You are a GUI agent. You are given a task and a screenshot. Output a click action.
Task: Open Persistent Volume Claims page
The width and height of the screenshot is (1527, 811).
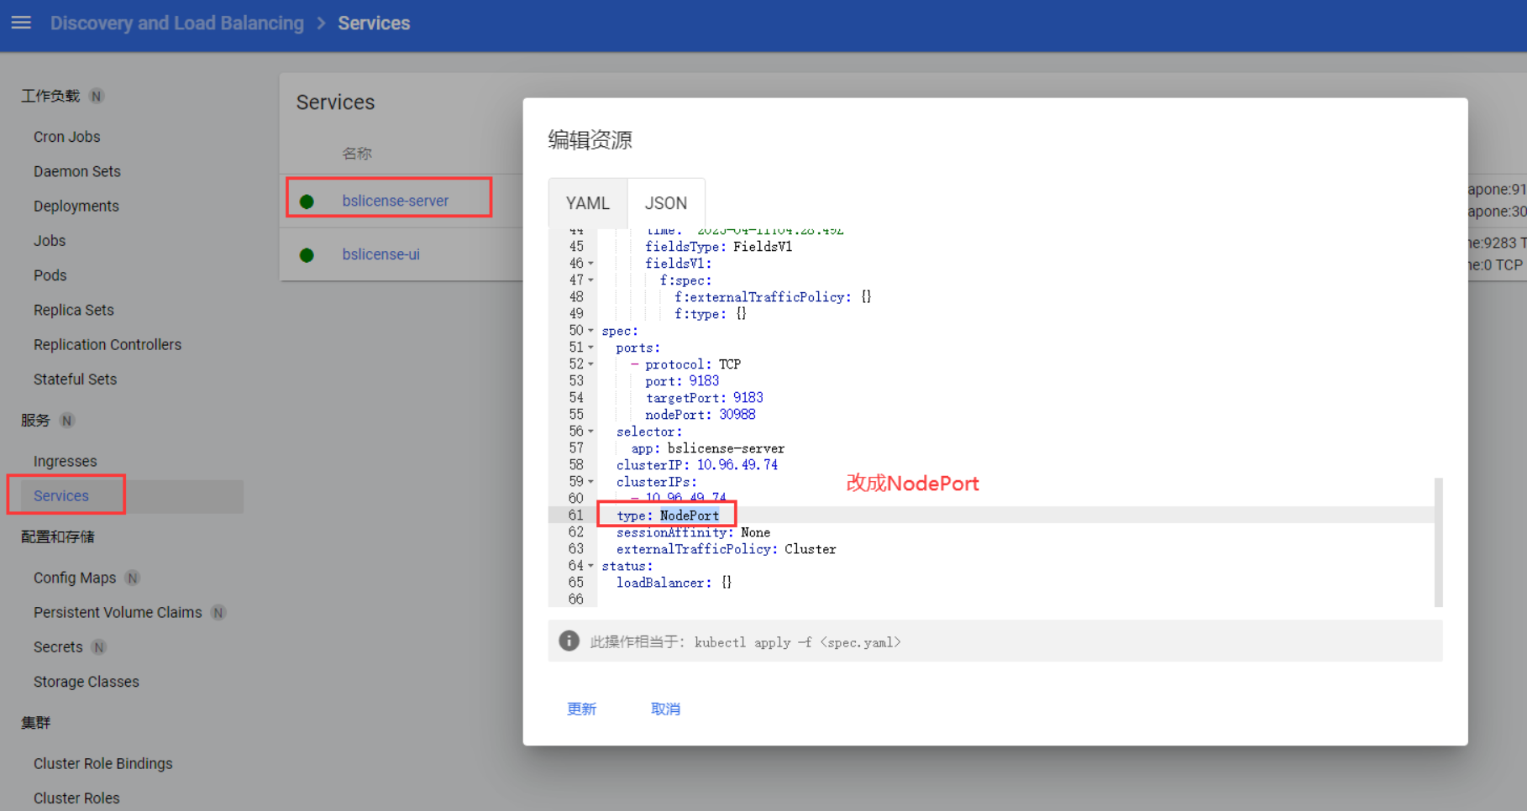coord(118,613)
